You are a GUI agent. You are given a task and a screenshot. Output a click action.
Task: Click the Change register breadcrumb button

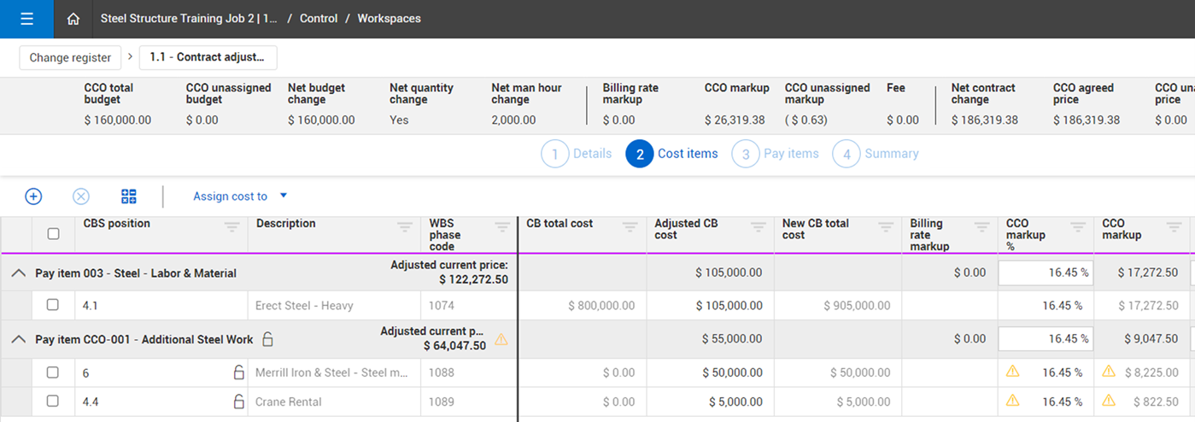click(x=70, y=58)
